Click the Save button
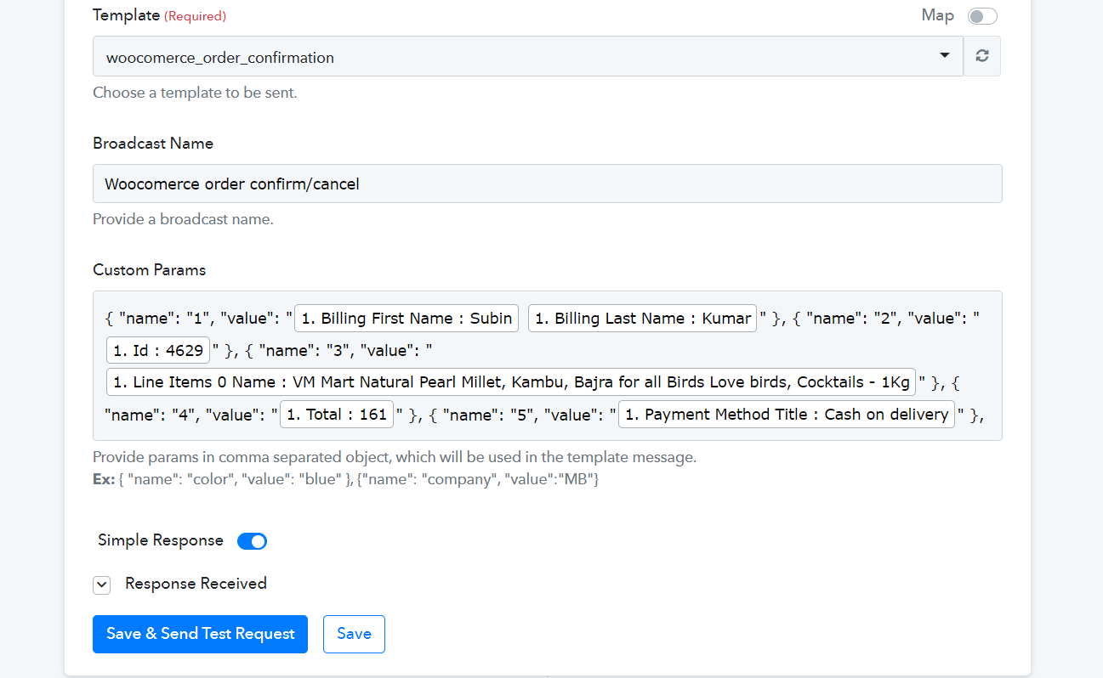The height and width of the screenshot is (678, 1103). point(354,634)
